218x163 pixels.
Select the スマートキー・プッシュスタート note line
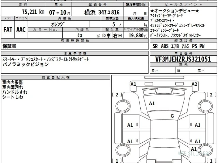46,59
